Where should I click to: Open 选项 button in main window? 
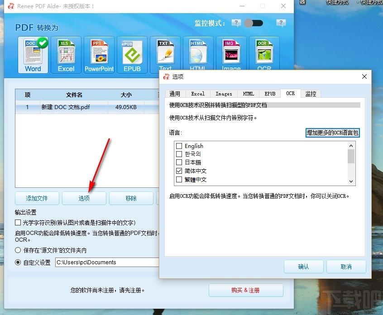[x=84, y=198]
